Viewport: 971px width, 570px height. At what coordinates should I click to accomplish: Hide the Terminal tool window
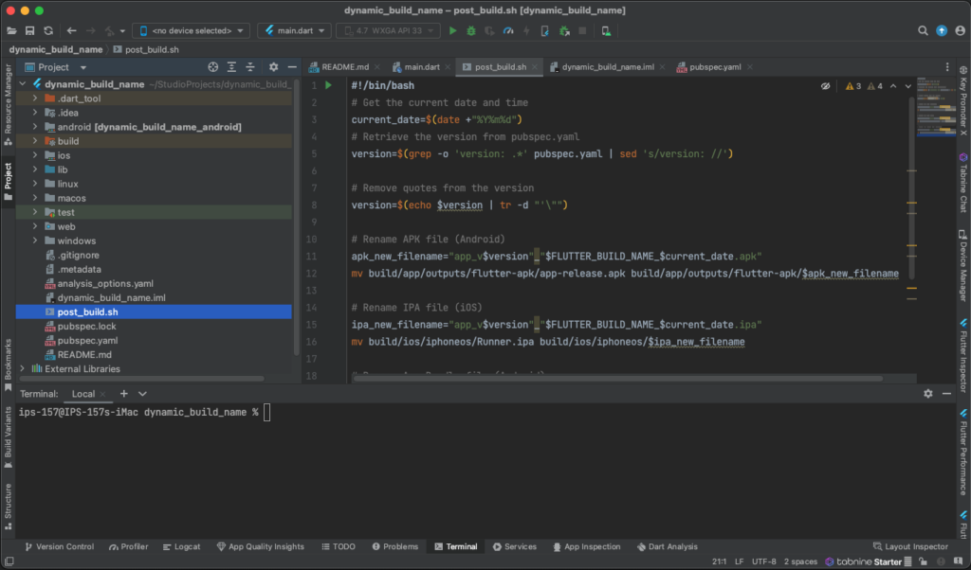pyautogui.click(x=948, y=394)
